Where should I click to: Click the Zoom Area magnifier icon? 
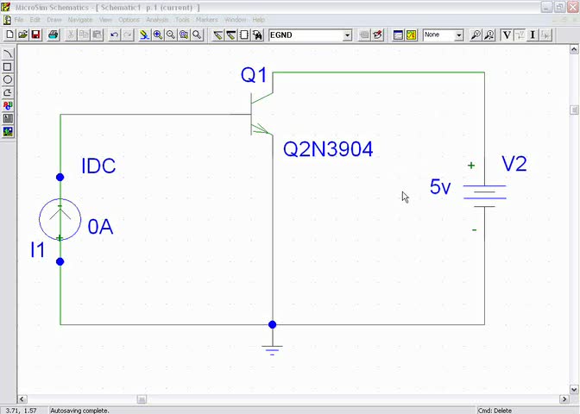(x=184, y=34)
